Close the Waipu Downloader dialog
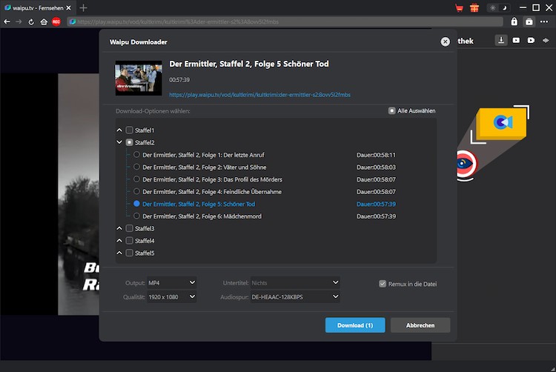 pyautogui.click(x=445, y=41)
